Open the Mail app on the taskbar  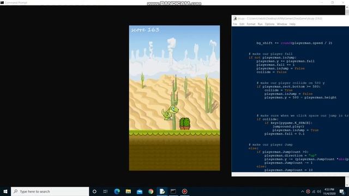point(140,191)
